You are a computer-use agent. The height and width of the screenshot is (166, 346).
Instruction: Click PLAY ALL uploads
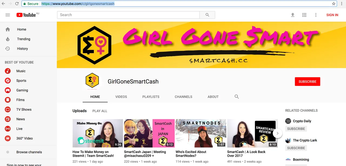click(x=100, y=111)
